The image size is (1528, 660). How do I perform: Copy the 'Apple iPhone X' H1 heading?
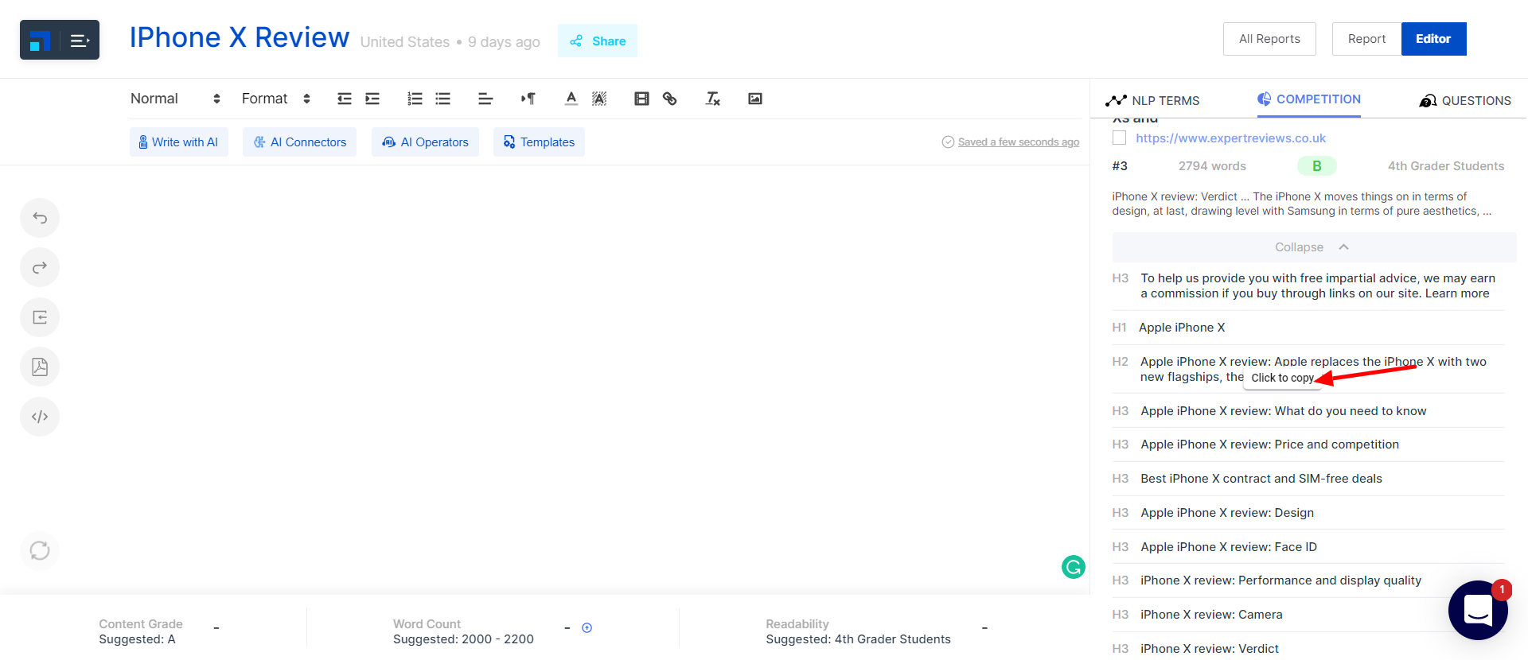pyautogui.click(x=1182, y=328)
